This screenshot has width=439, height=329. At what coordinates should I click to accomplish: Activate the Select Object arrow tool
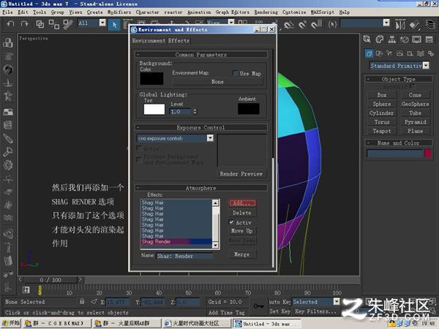[114, 25]
